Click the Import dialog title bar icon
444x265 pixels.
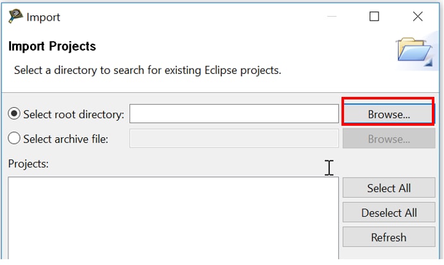(15, 17)
